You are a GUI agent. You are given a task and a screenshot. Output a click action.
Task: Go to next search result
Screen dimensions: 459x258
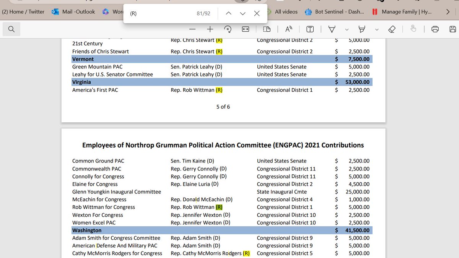point(243,13)
